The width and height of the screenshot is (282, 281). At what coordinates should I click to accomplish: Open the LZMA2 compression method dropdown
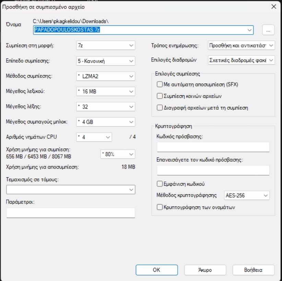click(106, 76)
